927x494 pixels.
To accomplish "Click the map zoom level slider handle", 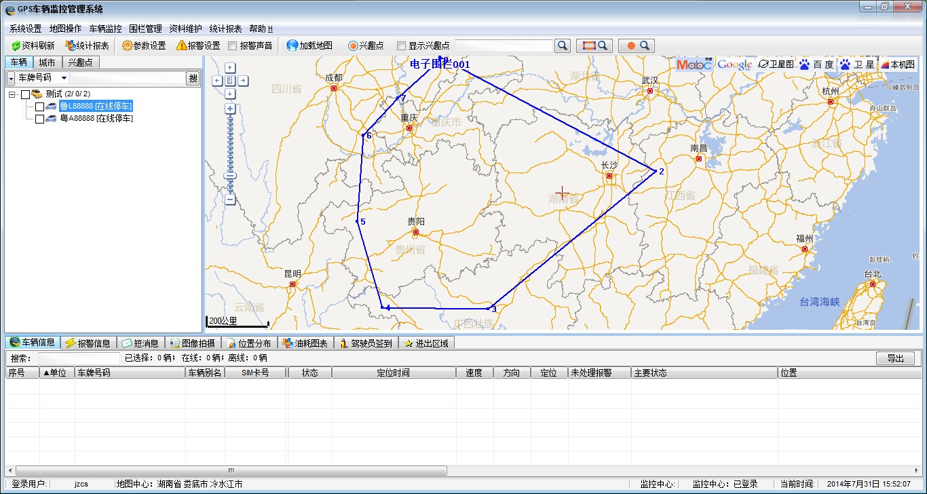I will click(x=230, y=176).
